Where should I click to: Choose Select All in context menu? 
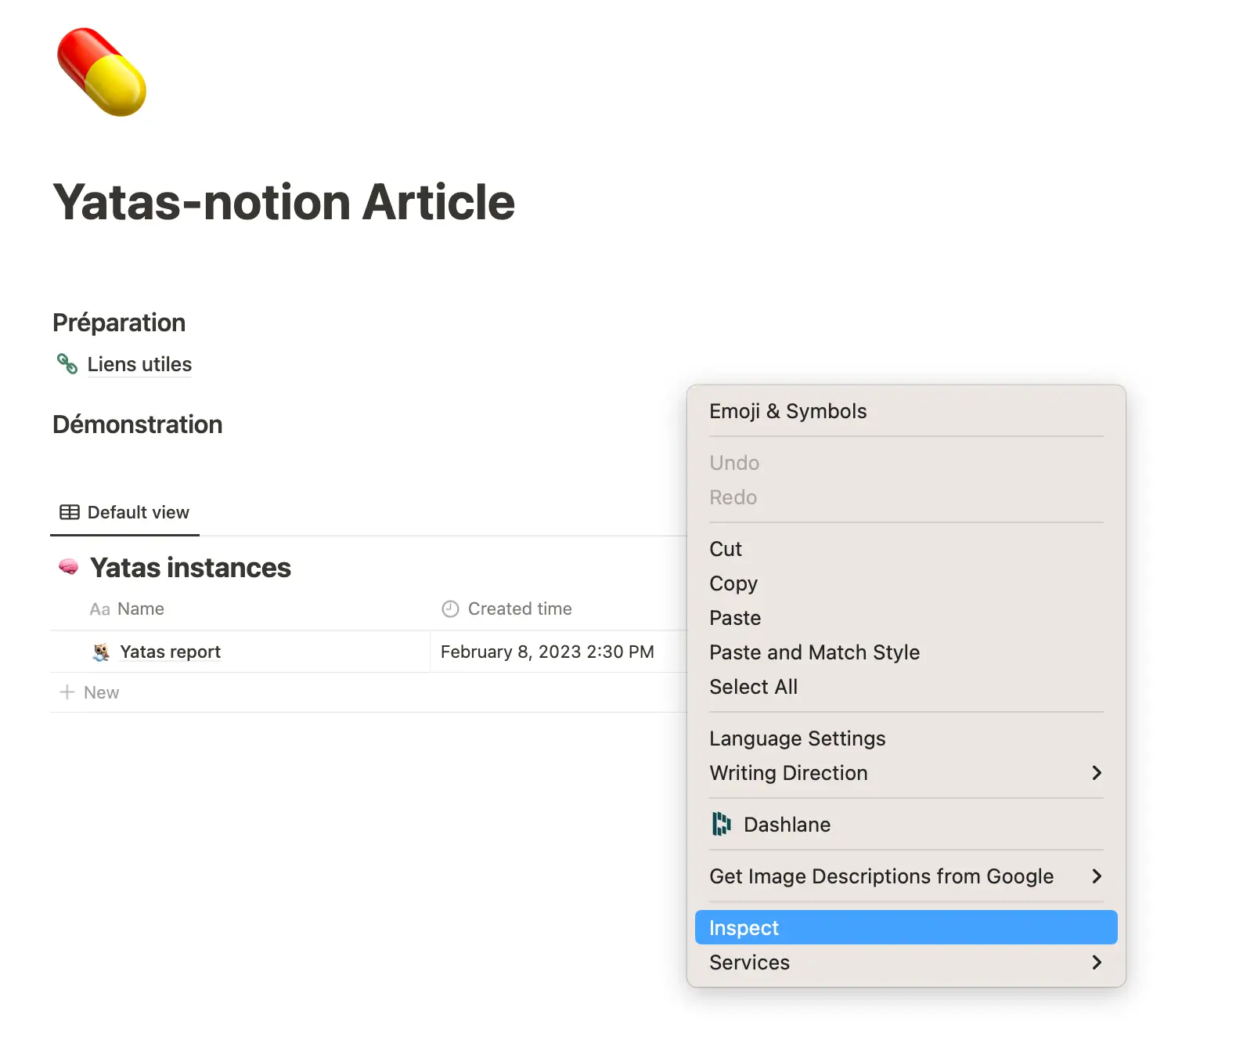[906, 687]
